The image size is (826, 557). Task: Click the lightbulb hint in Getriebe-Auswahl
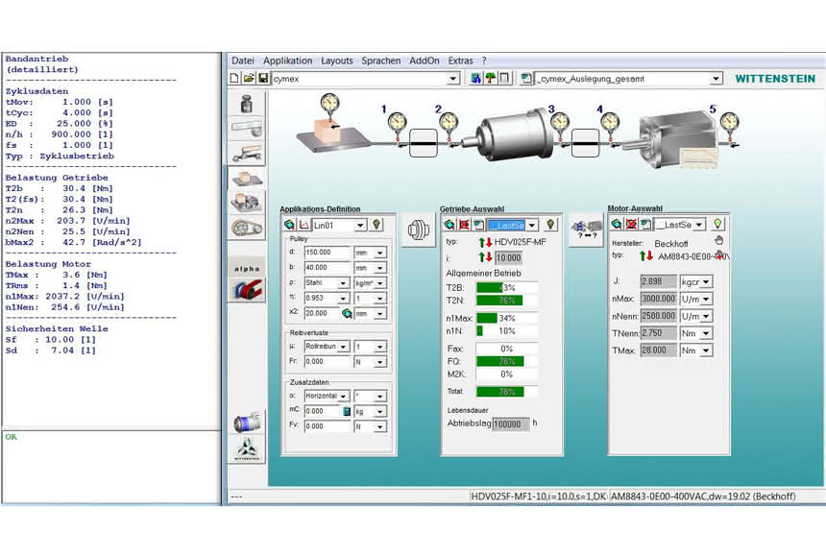(550, 225)
